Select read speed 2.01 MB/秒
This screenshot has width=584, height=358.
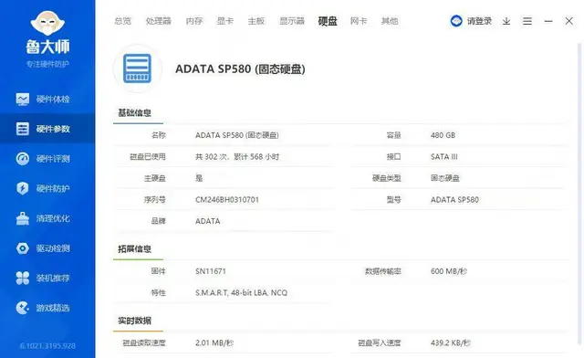(x=214, y=343)
